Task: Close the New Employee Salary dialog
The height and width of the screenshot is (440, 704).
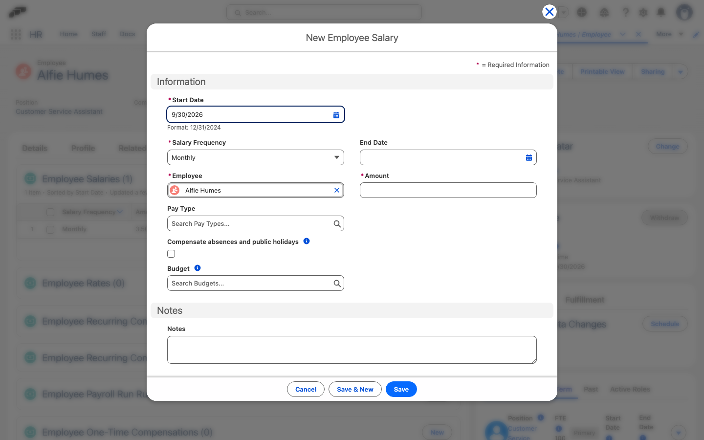Action: point(550,12)
